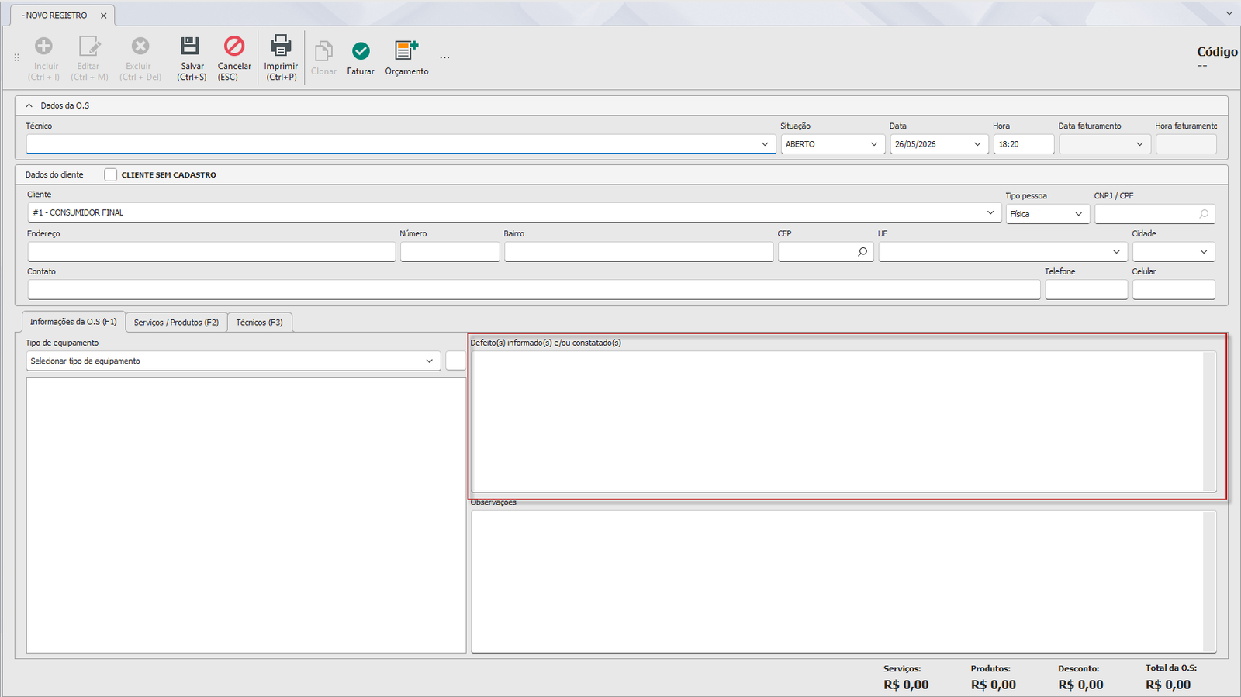Open Selecionar tipo de equipamento dropdown
This screenshot has width=1241, height=697.
(430, 361)
